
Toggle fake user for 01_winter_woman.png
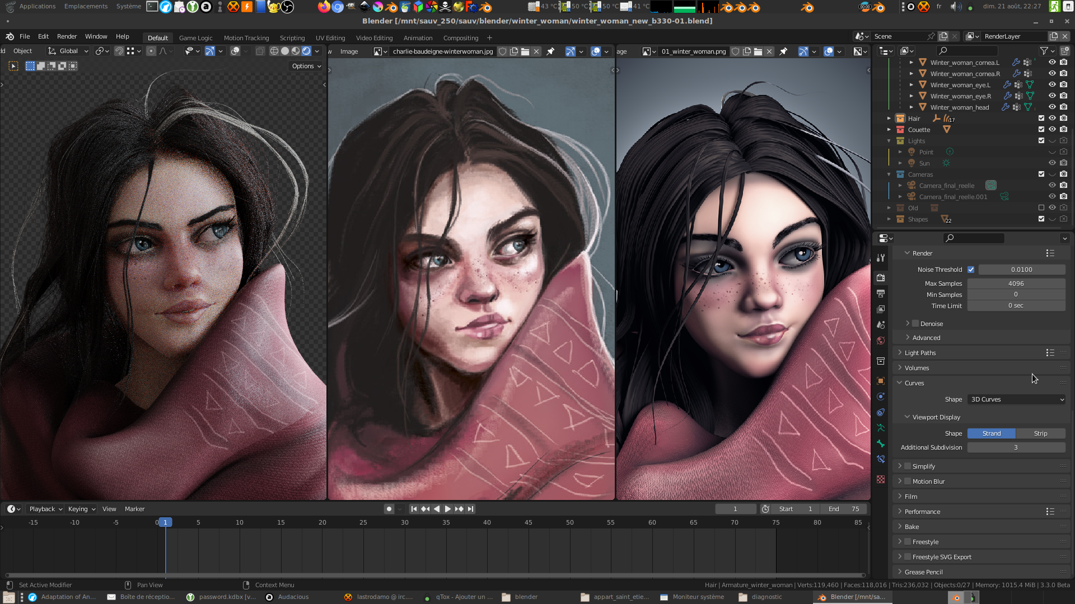736,51
